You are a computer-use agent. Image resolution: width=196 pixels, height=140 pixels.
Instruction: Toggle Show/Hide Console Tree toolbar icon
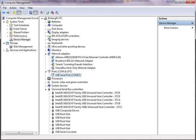click(19, 13)
